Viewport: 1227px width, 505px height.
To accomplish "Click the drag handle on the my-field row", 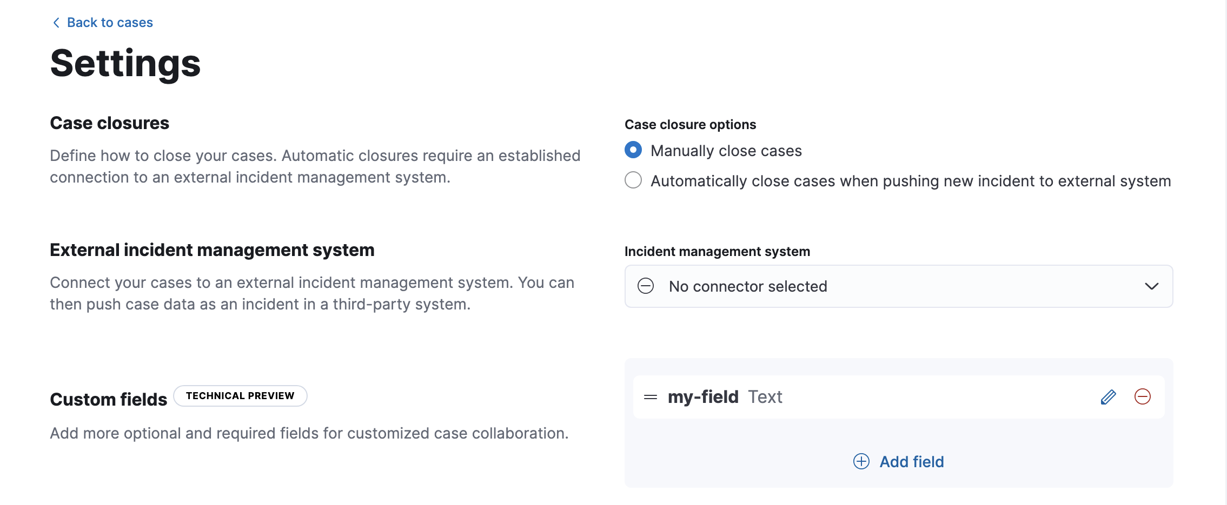I will click(652, 396).
